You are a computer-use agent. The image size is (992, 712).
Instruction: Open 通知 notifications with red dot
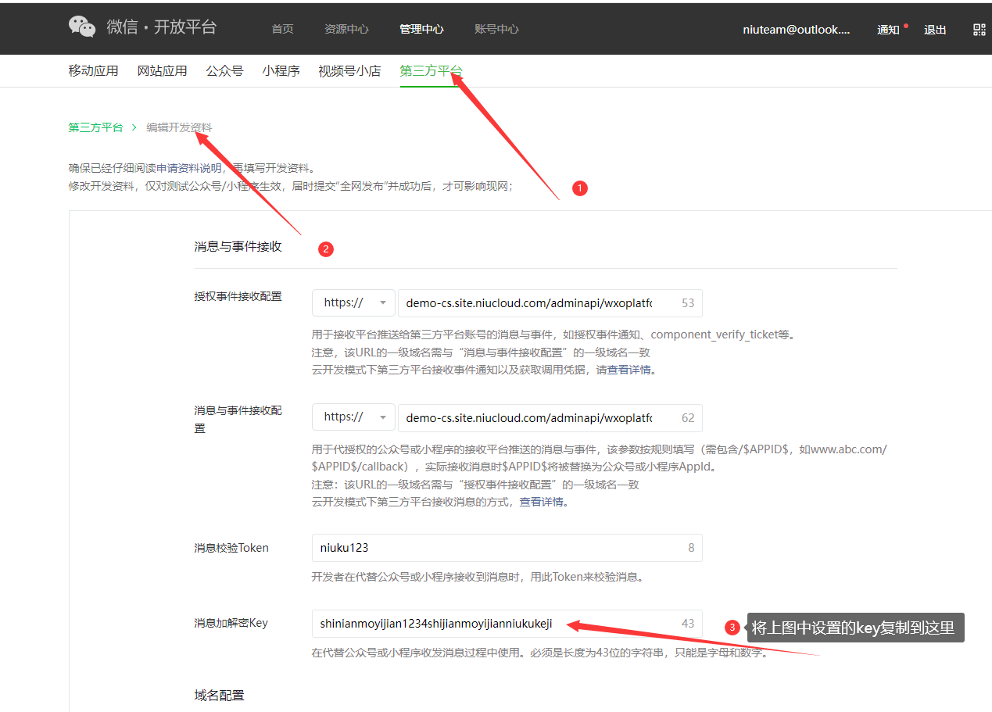coord(889,30)
